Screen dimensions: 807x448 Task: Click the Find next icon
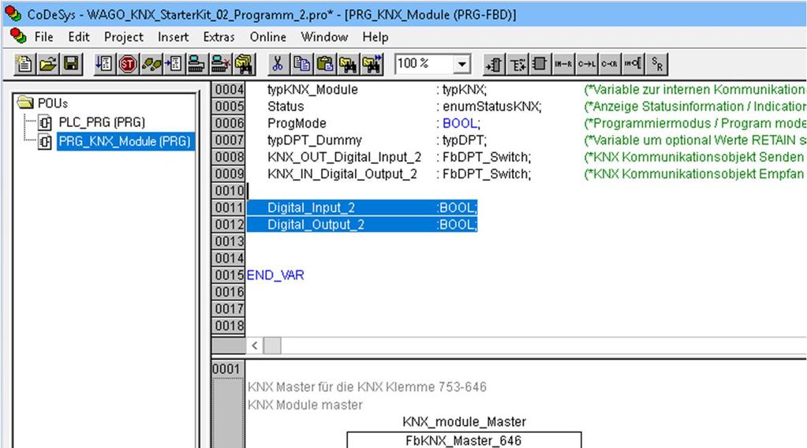(x=372, y=64)
